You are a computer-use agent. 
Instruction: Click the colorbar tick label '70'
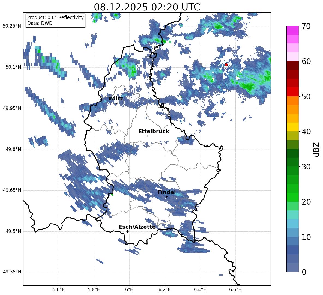pos(306,26)
